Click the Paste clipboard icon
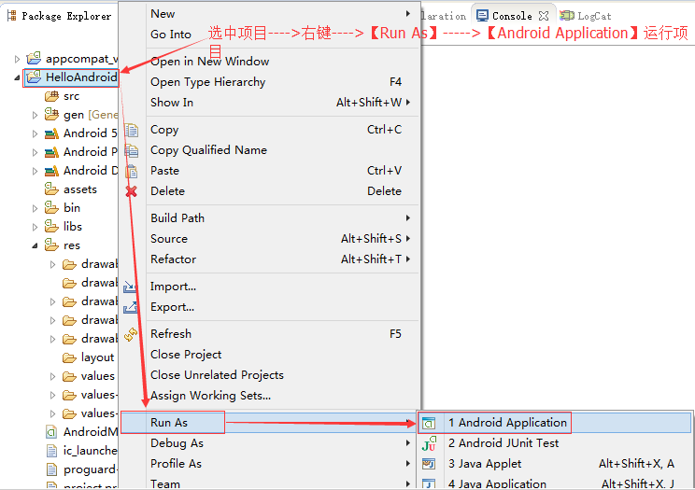This screenshot has width=695, height=490. coord(132,171)
